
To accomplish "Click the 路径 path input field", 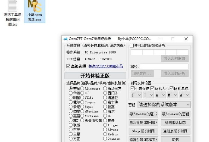I will (164, 67).
